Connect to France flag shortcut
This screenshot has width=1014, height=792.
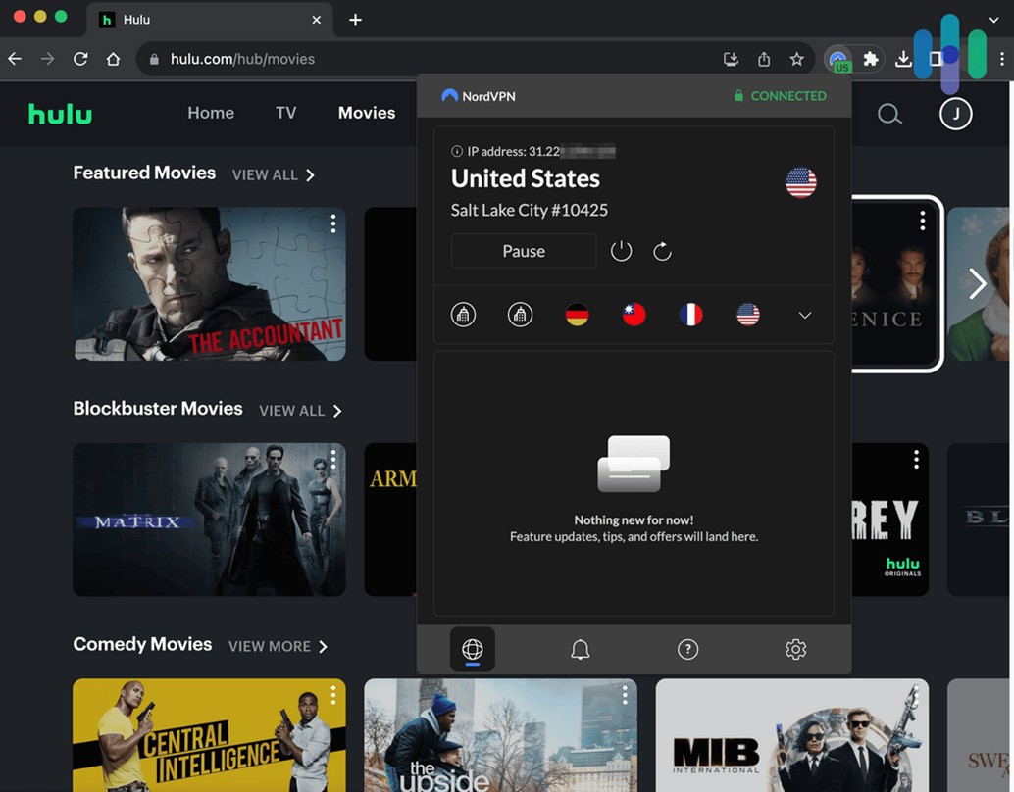690,315
